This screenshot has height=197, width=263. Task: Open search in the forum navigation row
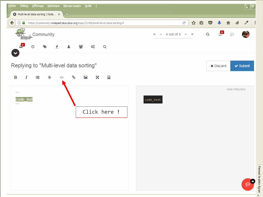[x=105, y=47]
